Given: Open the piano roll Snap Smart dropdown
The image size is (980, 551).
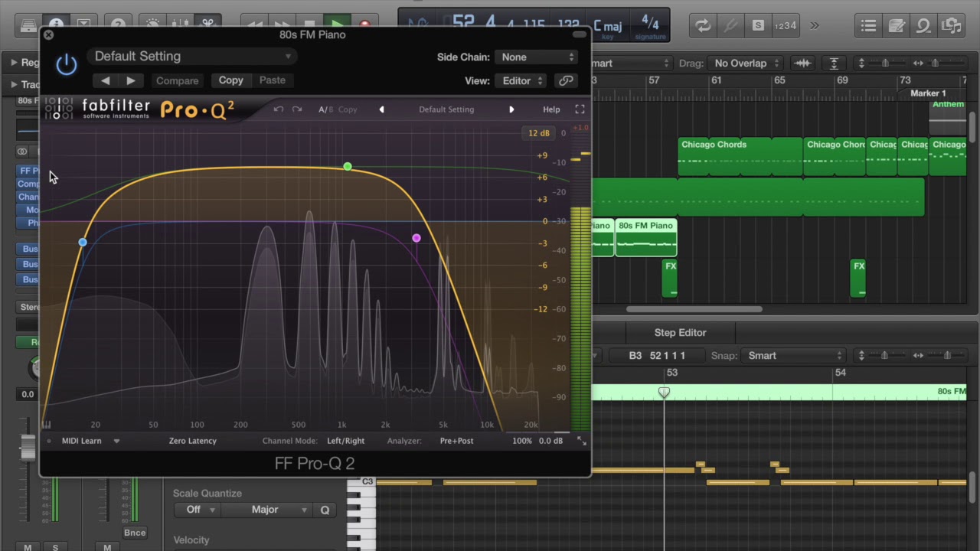Looking at the screenshot, I should click(x=795, y=356).
